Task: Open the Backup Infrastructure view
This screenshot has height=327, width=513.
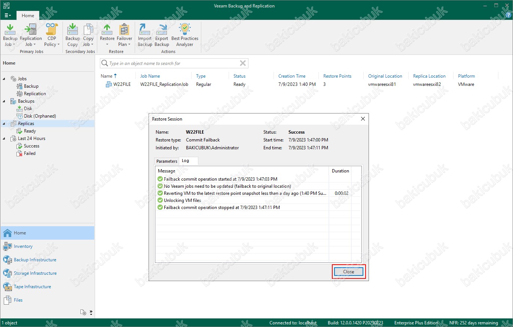Action: [x=47, y=260]
